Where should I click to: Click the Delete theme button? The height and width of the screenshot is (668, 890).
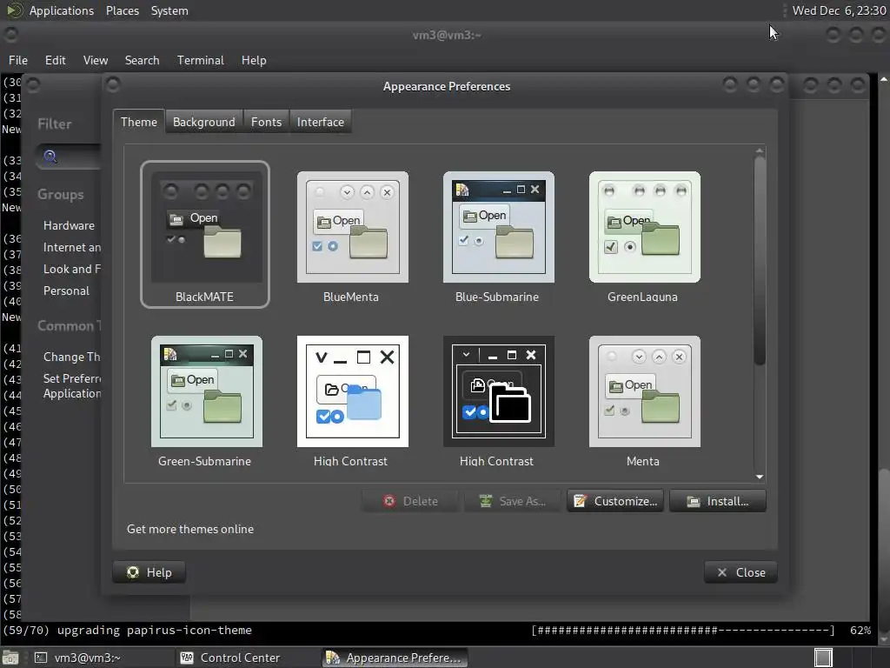[x=410, y=501]
